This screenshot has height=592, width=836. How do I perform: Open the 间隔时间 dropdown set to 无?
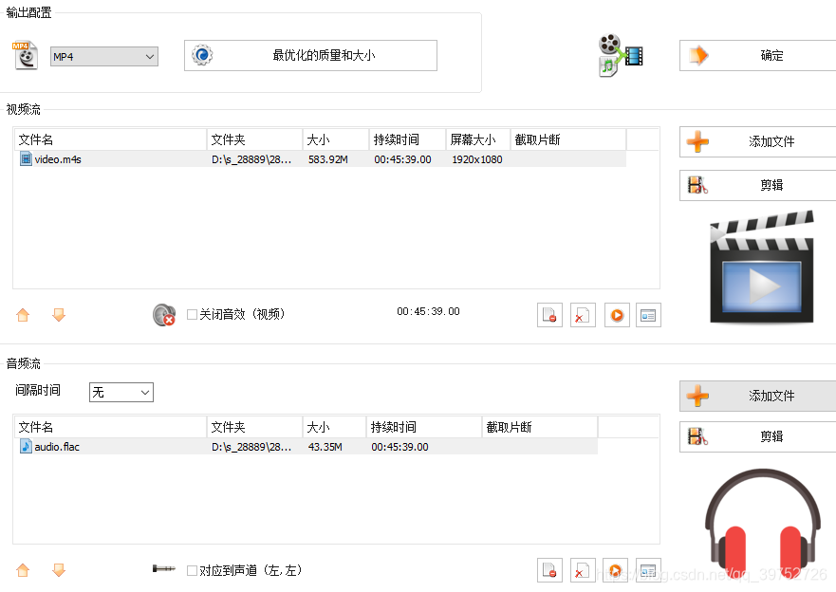pos(121,392)
